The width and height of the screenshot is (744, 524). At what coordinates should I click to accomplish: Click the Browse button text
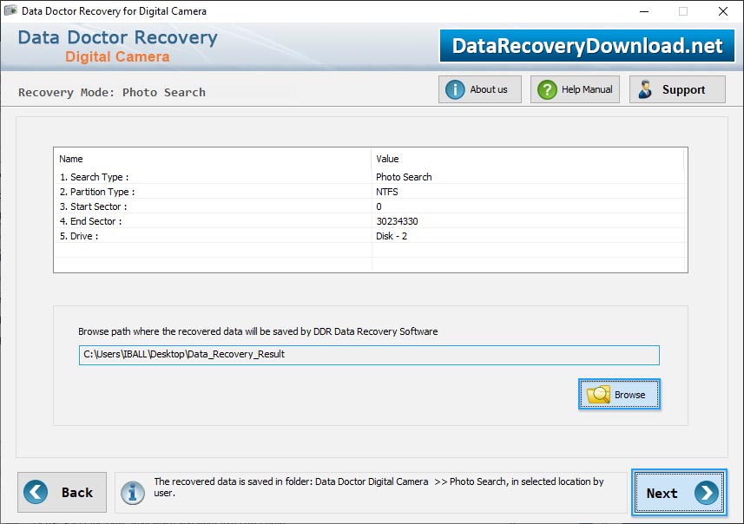coord(629,395)
